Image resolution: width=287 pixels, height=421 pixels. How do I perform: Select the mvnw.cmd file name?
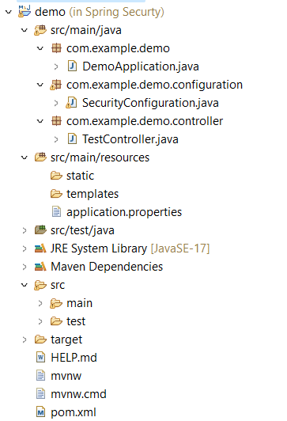click(x=78, y=394)
